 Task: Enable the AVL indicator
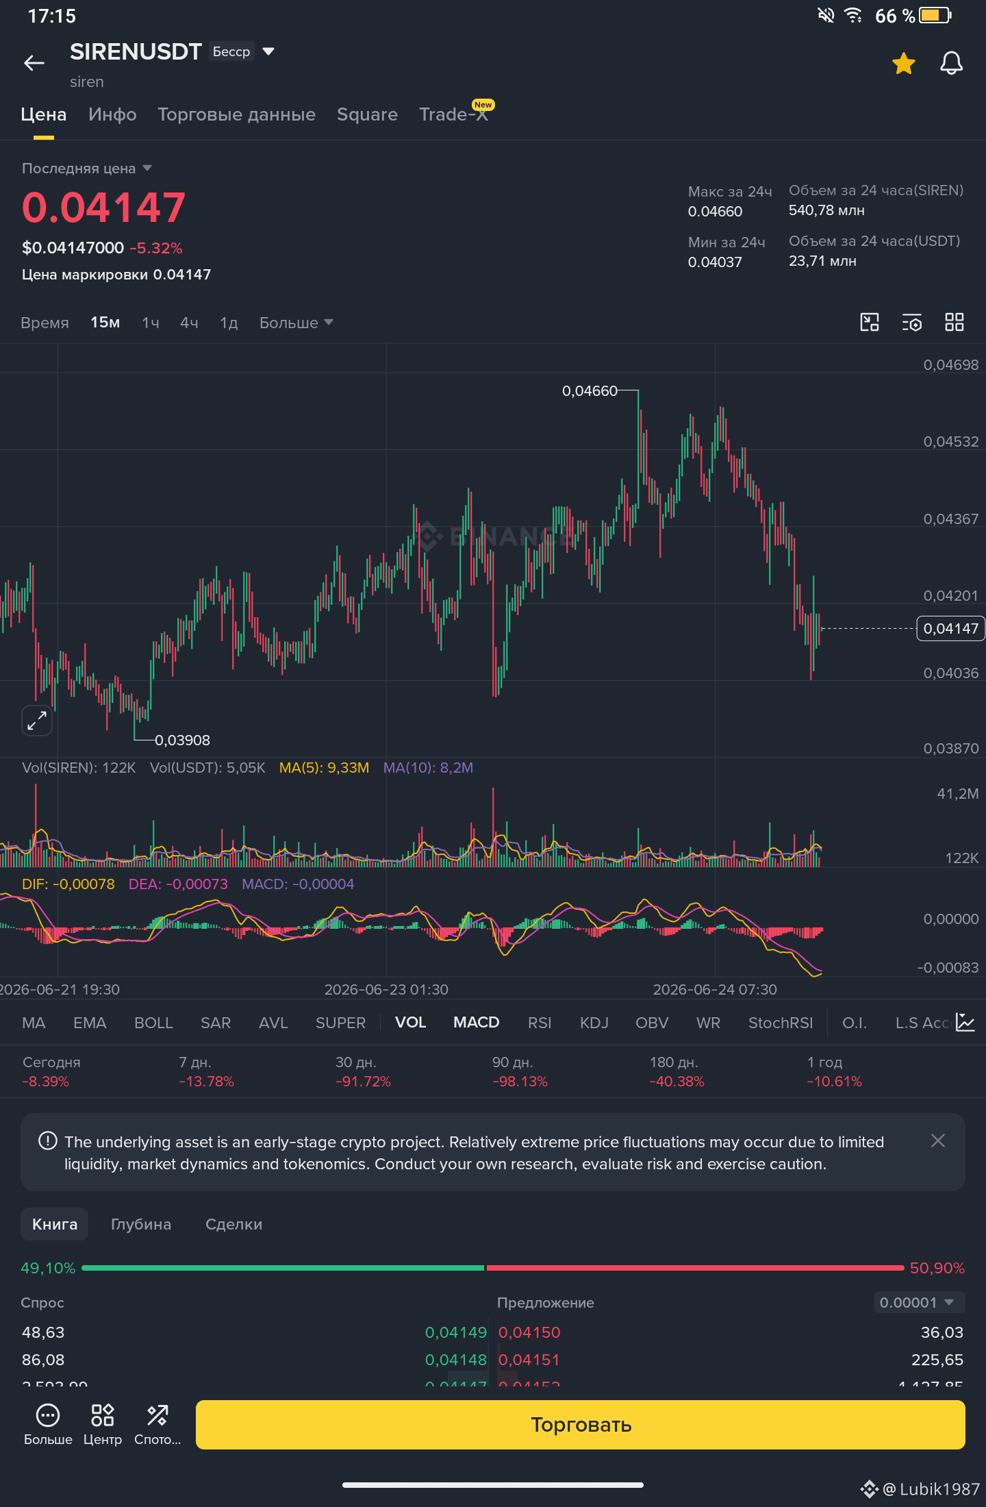(x=273, y=1023)
